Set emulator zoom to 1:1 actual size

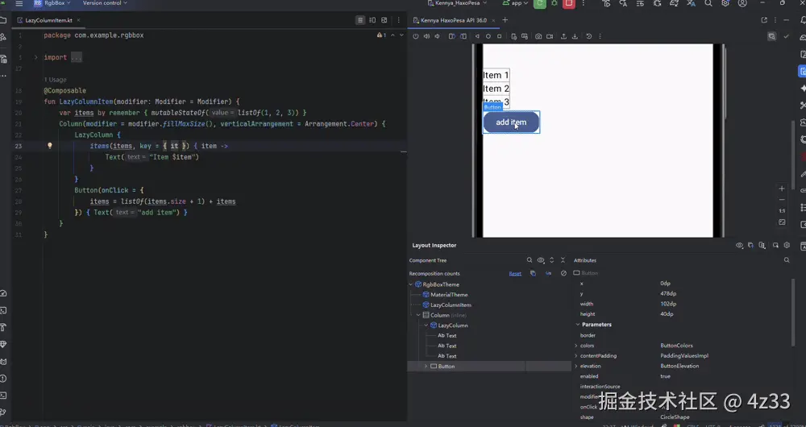coord(782,211)
